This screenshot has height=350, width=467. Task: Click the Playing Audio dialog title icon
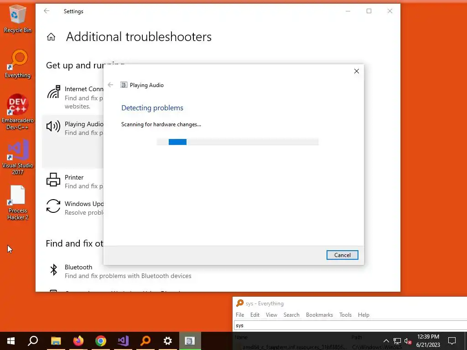[124, 85]
